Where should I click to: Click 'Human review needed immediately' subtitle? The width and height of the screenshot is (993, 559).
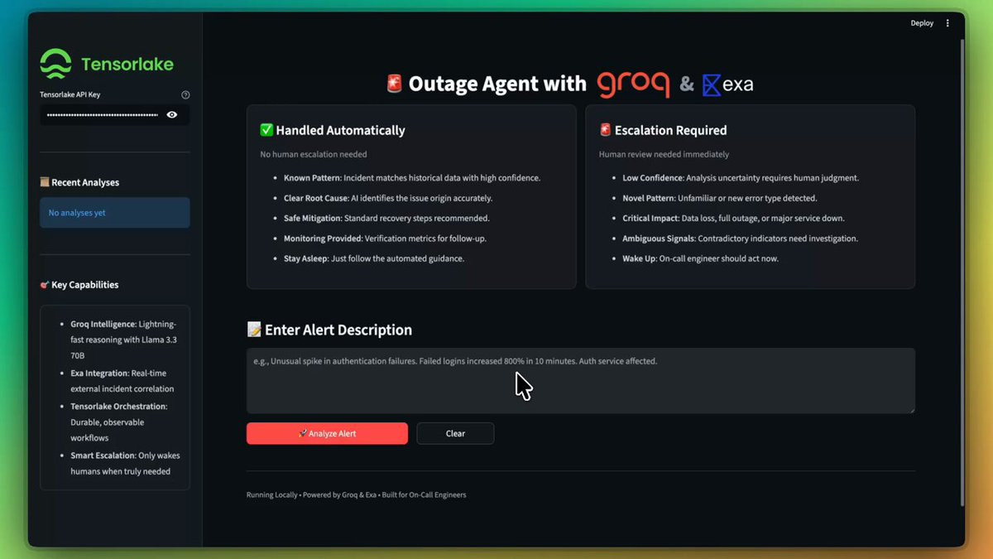[x=664, y=154]
